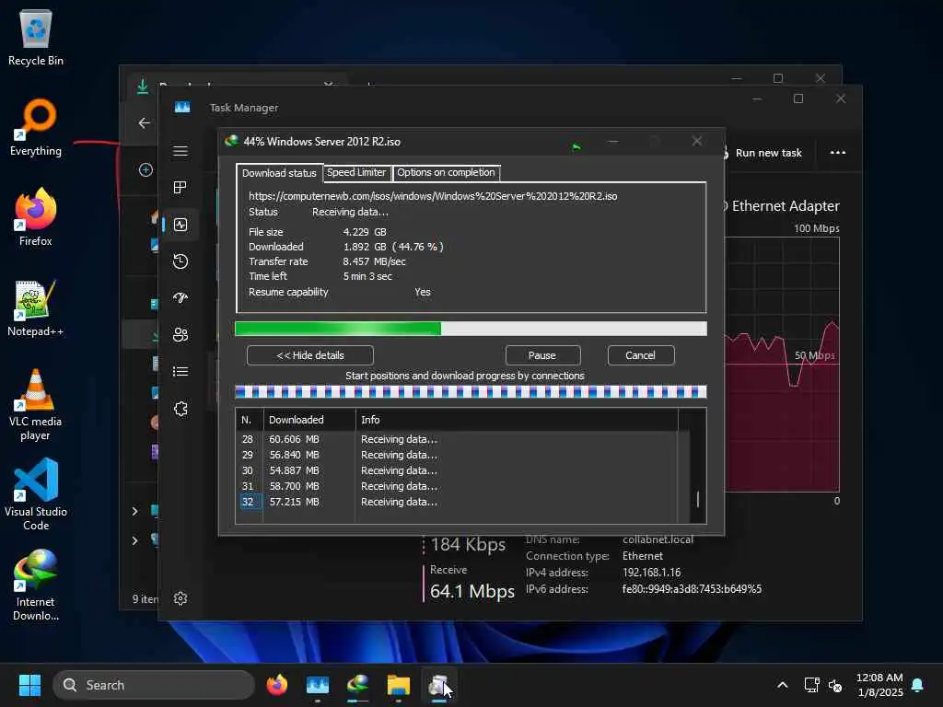Open the Recycle Bin desktop icon

[36, 37]
